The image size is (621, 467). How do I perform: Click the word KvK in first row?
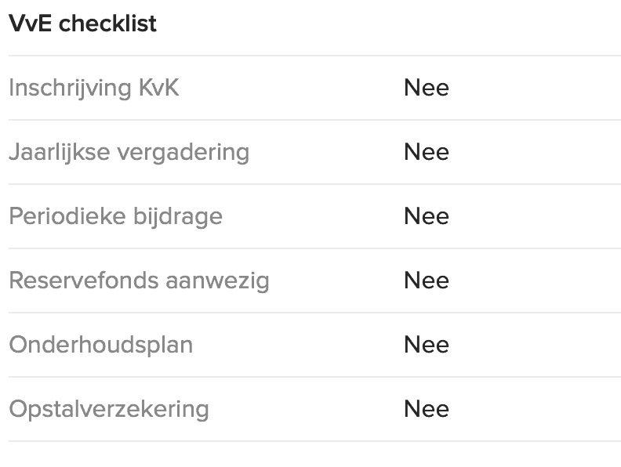point(159,88)
